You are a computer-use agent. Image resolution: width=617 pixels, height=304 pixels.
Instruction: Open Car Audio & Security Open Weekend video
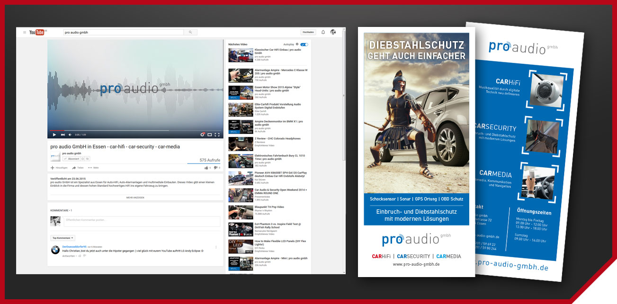click(x=268, y=195)
